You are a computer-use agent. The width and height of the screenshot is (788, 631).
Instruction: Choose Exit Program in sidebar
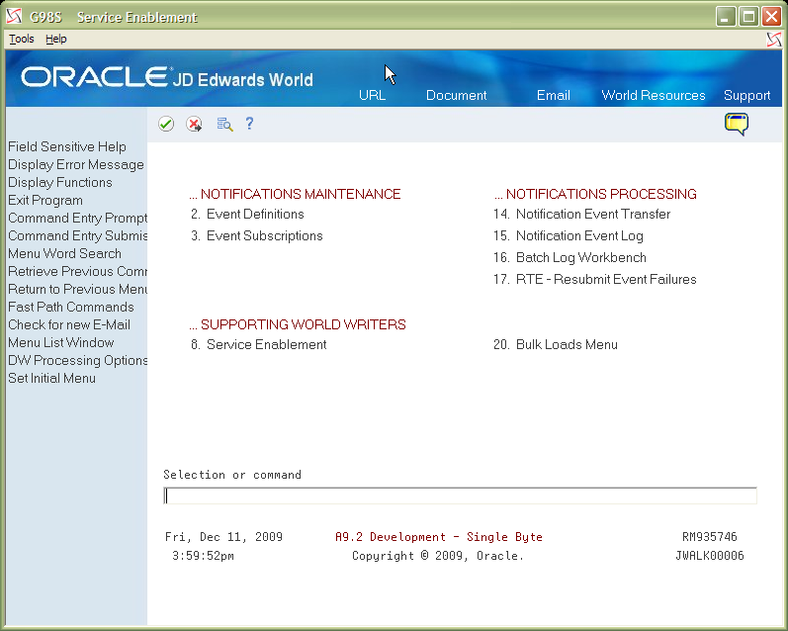point(45,200)
